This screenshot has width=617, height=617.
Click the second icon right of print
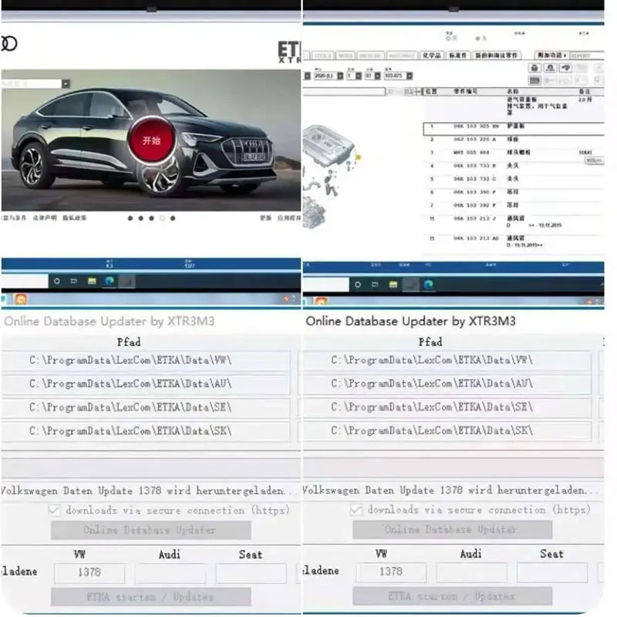point(550,68)
